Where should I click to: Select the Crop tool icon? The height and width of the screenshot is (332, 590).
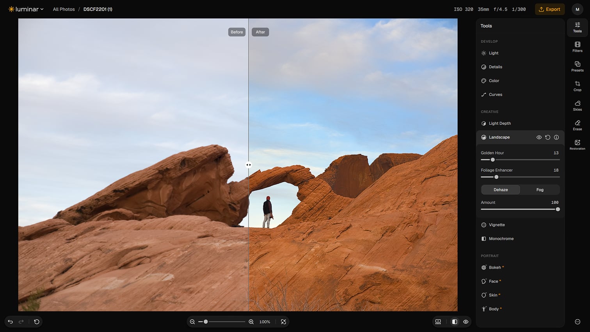(577, 86)
